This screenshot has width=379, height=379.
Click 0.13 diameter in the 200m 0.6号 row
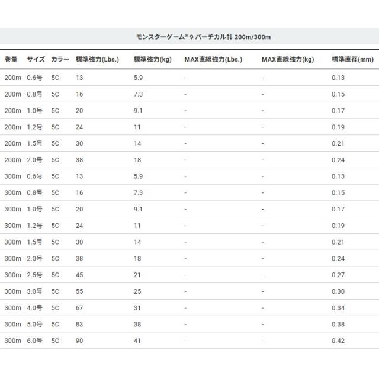point(338,78)
